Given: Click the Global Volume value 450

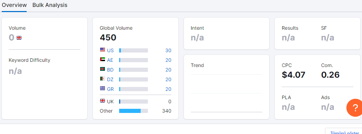Looking at the screenshot, I should pyautogui.click(x=108, y=38).
